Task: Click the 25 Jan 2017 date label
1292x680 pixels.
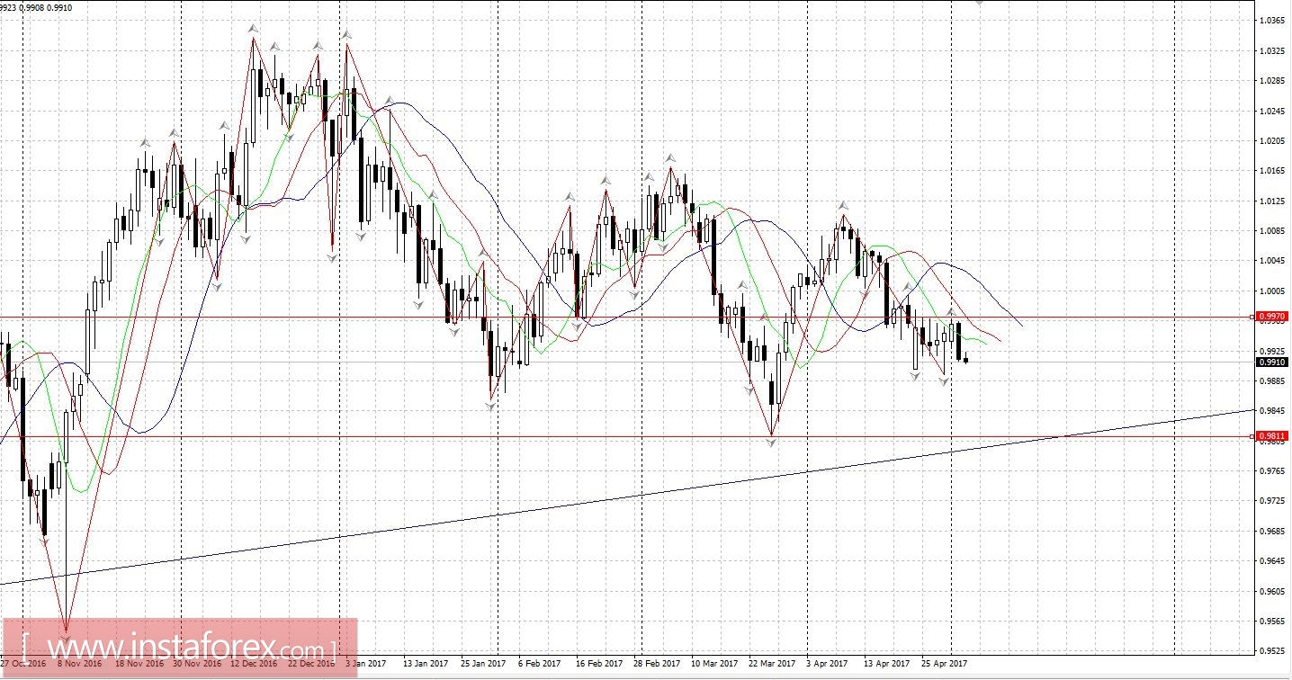Action: pos(484,664)
